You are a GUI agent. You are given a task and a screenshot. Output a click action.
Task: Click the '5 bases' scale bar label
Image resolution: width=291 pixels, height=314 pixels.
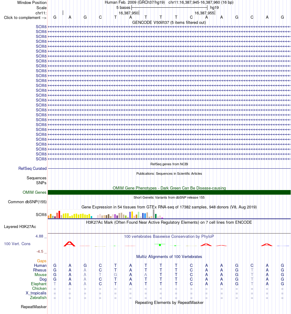[123, 8]
